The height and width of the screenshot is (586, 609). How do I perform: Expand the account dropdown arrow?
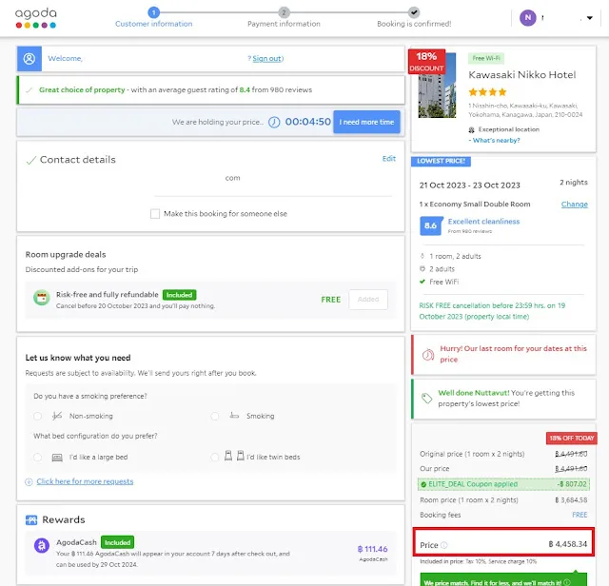point(589,18)
